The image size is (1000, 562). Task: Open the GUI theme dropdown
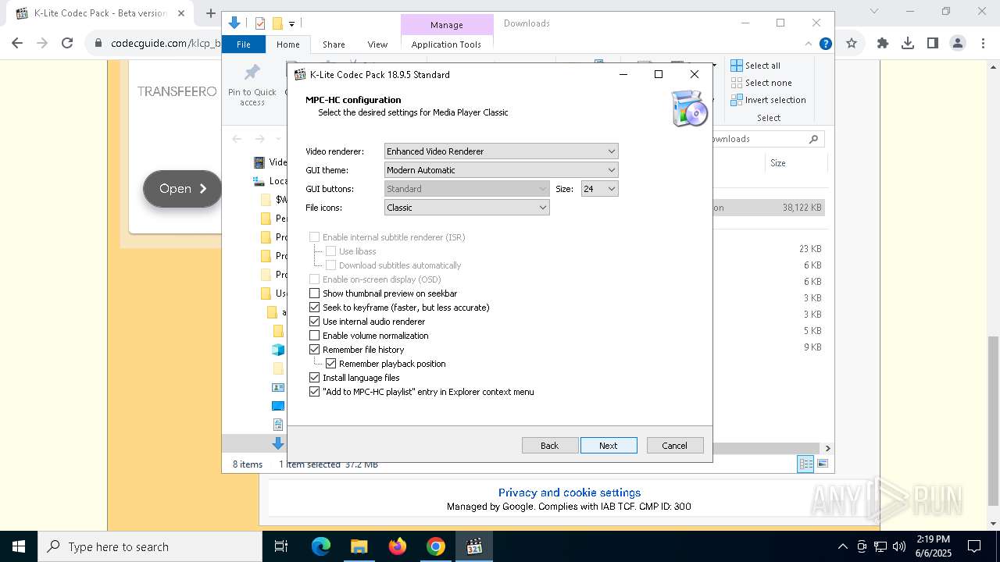501,170
